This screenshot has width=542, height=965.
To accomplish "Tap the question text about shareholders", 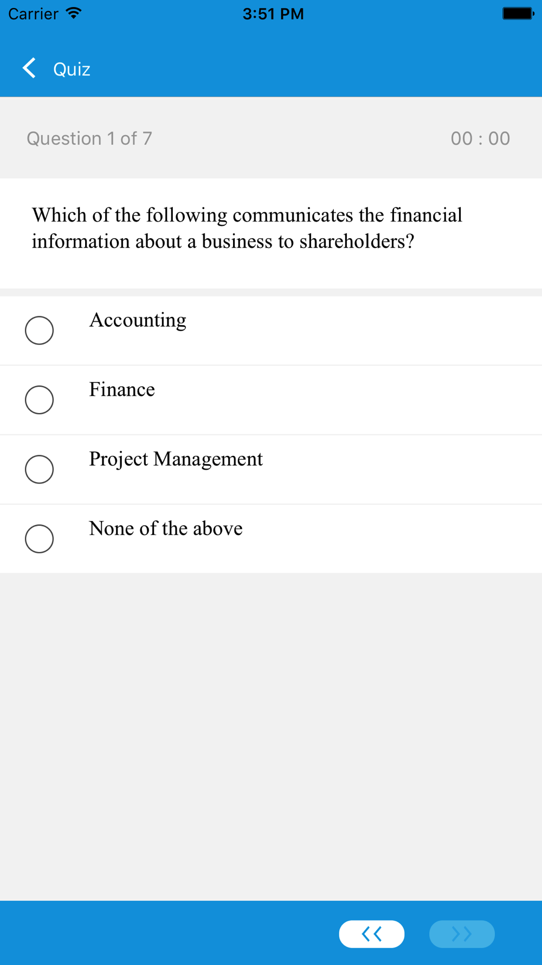I will (247, 228).
